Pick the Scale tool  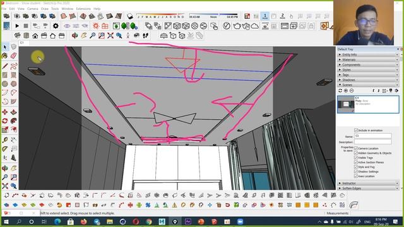[x=5, y=130]
